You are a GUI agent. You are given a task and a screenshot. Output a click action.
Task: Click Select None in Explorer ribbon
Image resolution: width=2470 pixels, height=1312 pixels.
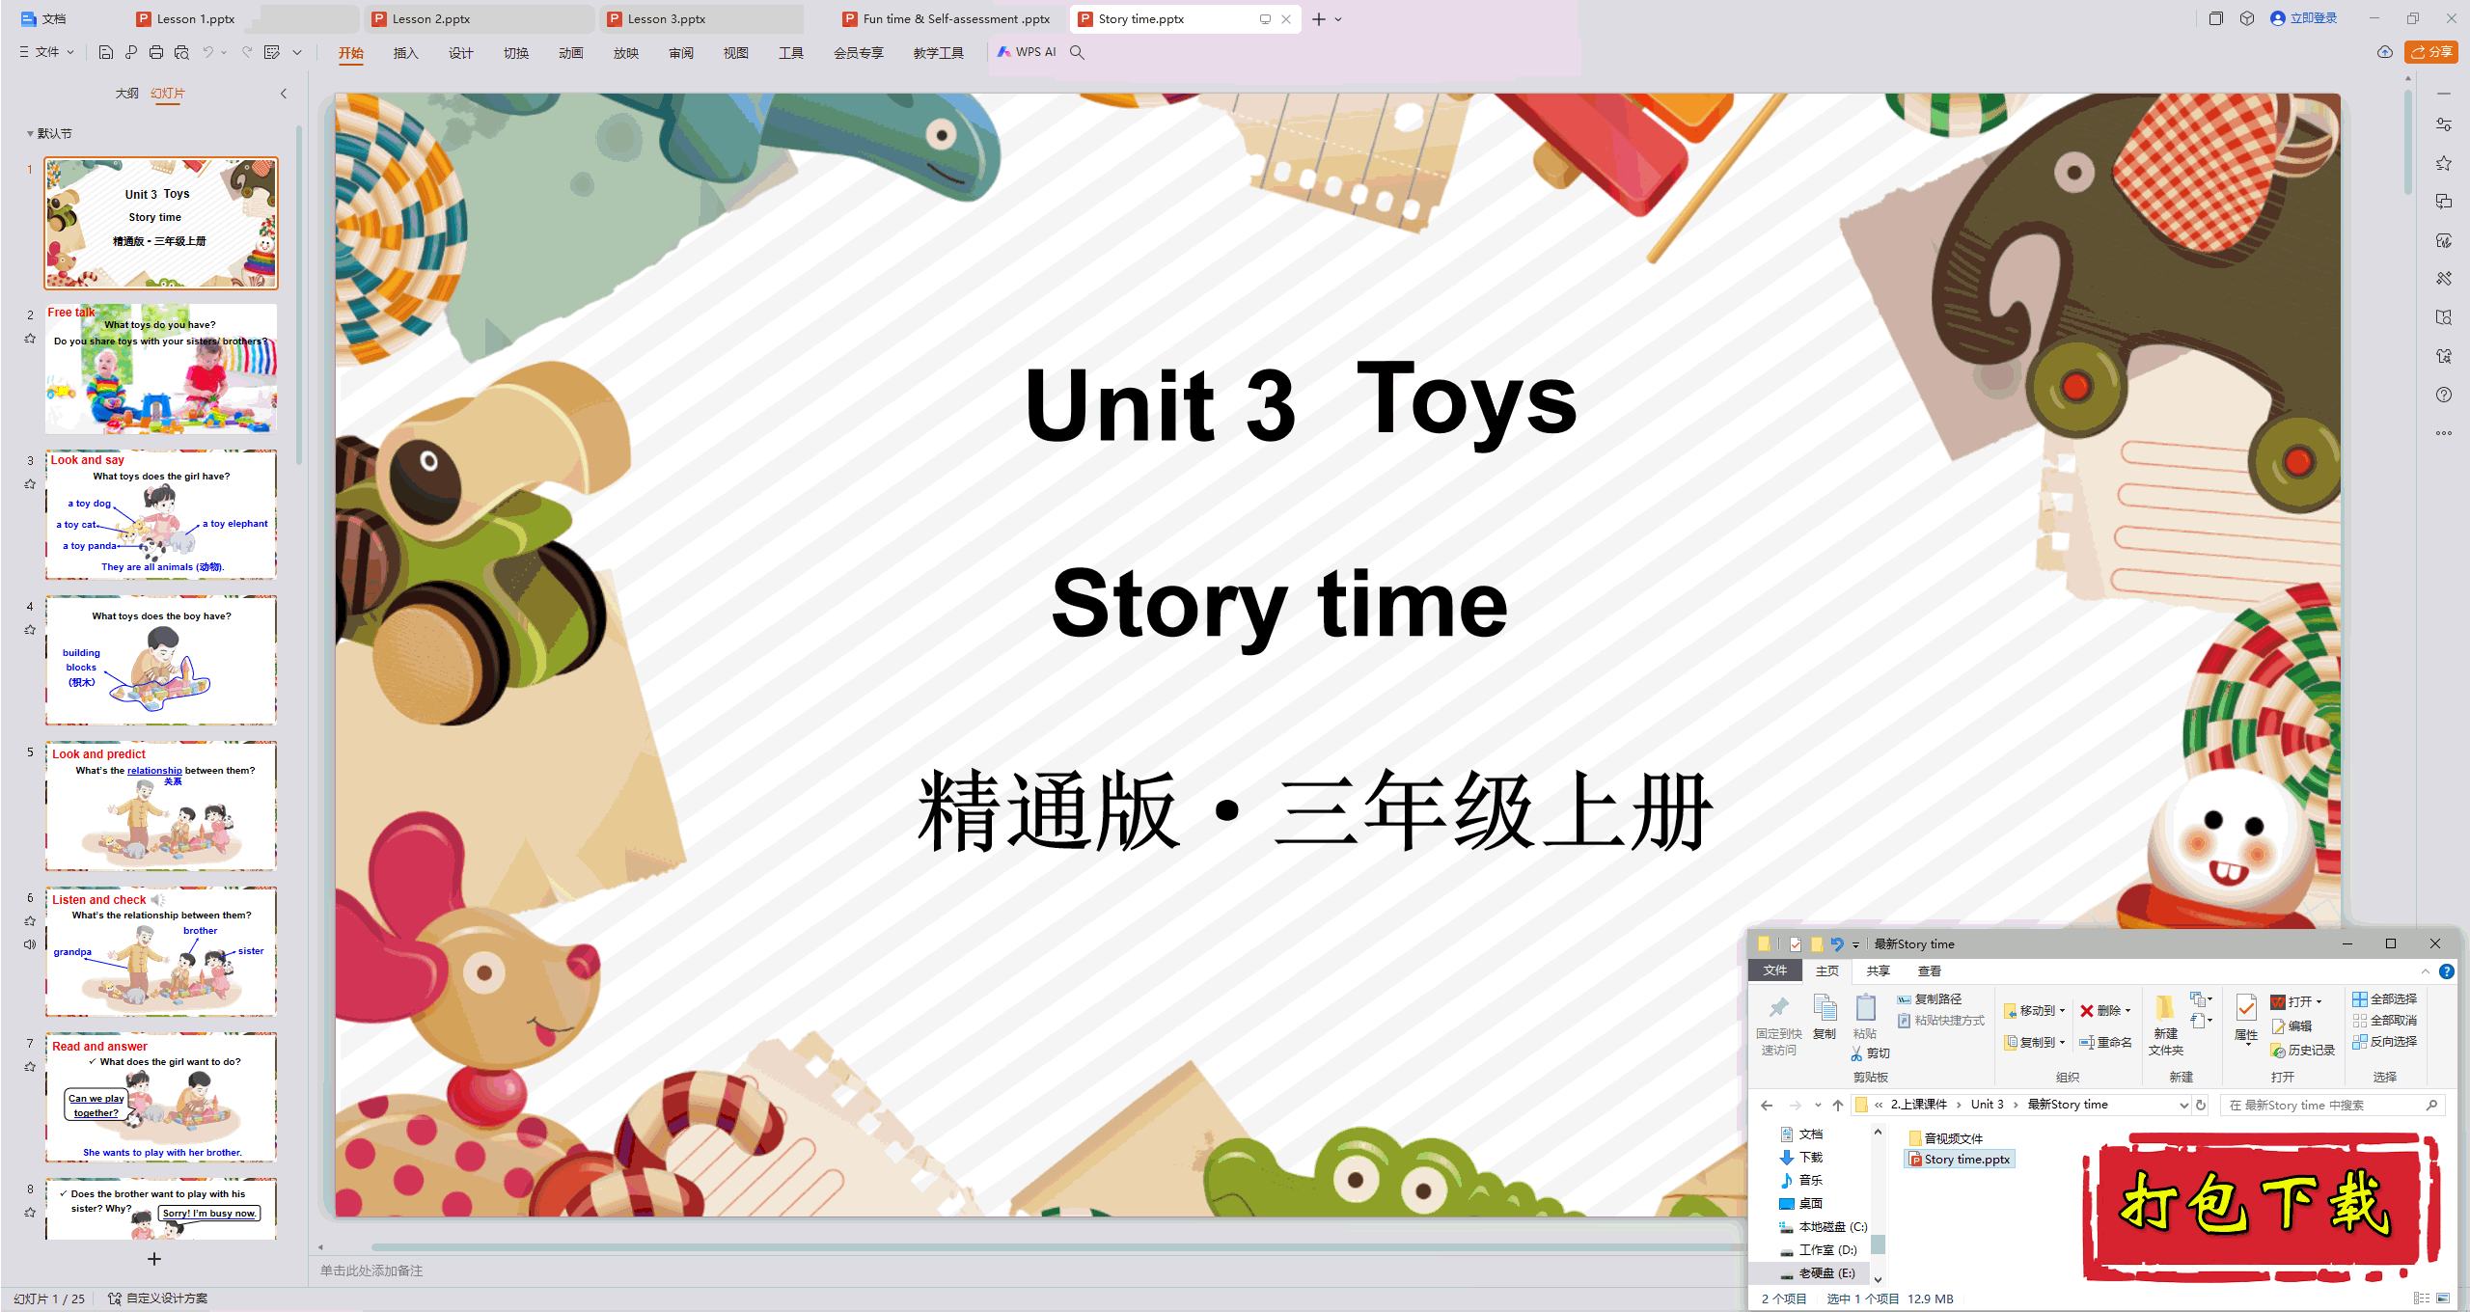(2385, 1021)
